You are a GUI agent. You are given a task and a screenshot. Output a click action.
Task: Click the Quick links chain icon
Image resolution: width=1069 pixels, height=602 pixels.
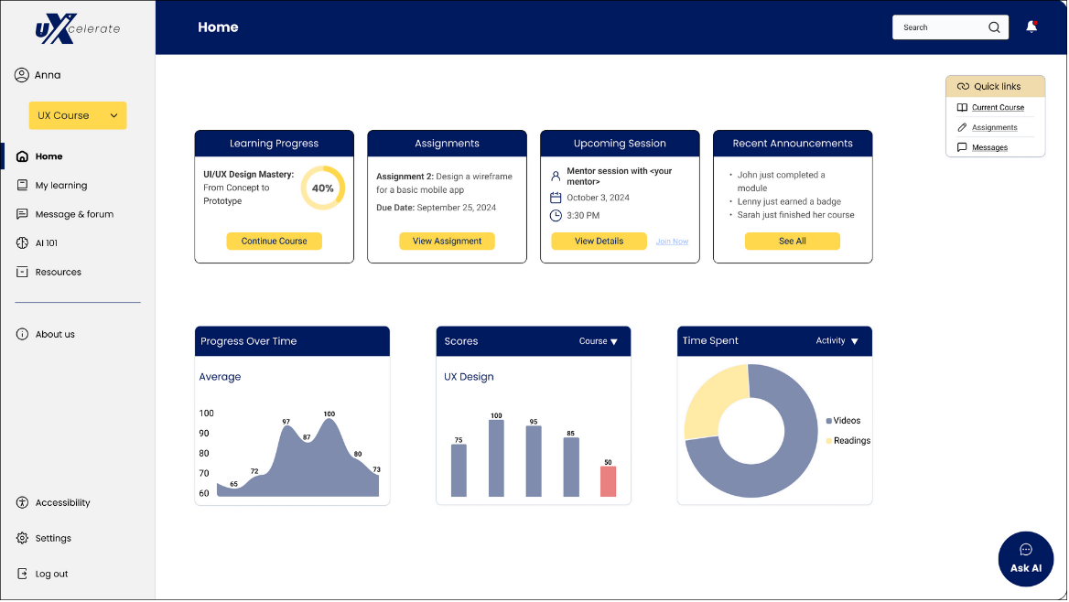click(962, 85)
